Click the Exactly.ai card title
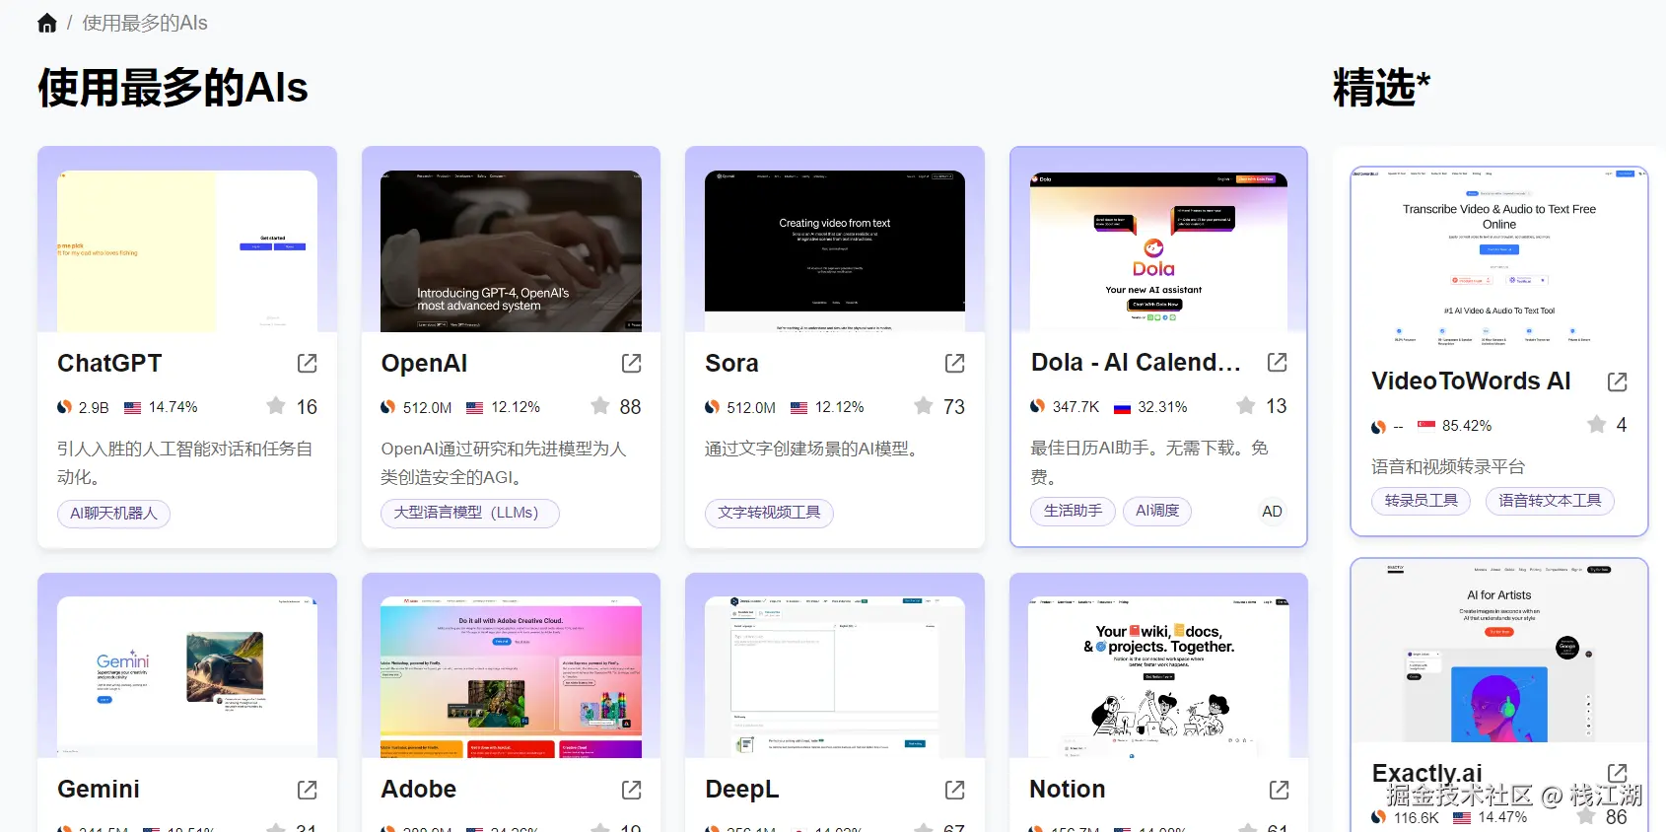 (1427, 774)
